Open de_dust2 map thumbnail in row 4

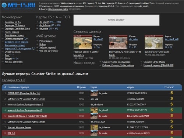94,110
